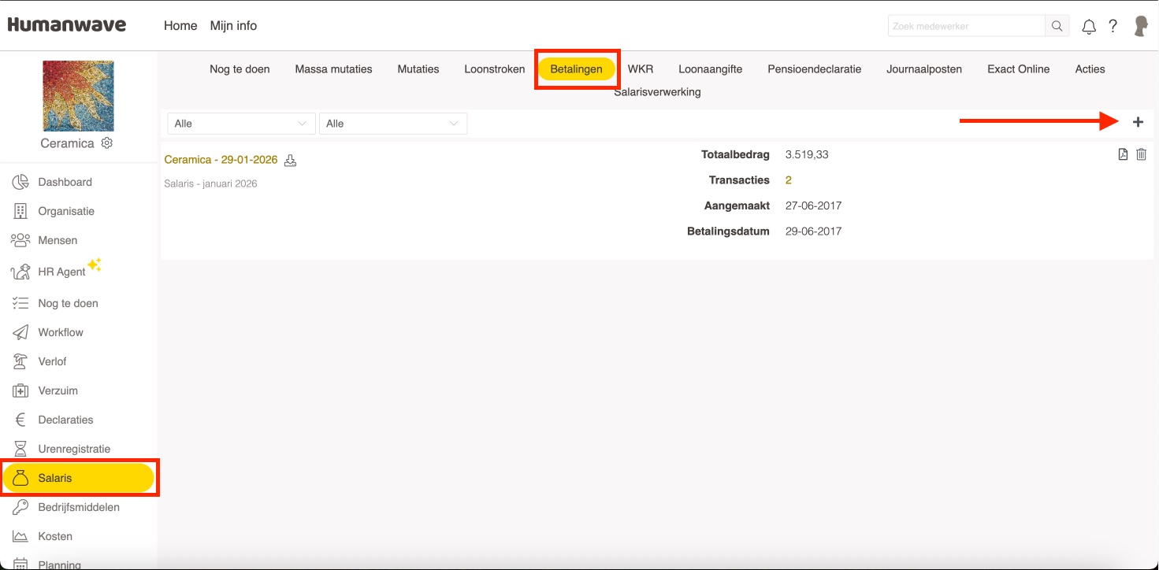The width and height of the screenshot is (1159, 570).
Task: Go to the Acties tab
Action: click(x=1090, y=69)
